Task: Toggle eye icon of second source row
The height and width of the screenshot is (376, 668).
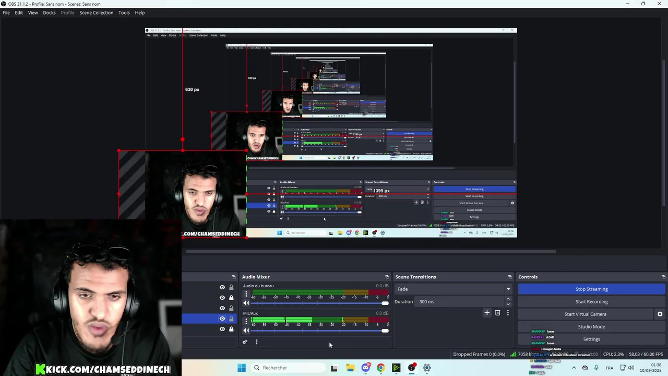Action: coord(222,298)
